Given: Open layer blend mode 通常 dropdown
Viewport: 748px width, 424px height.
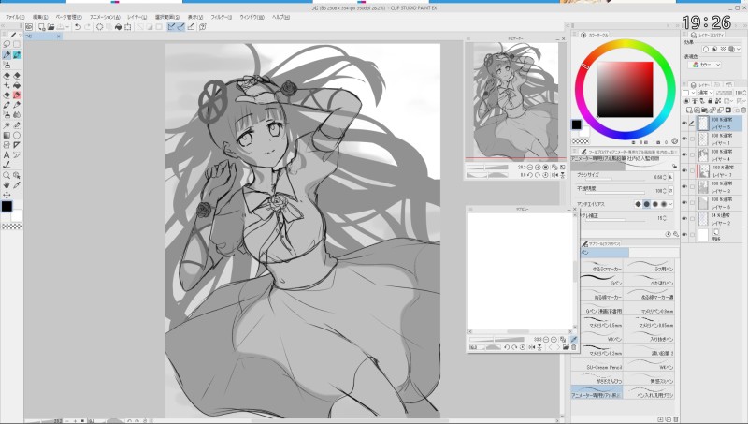Looking at the screenshot, I should pos(706,93).
